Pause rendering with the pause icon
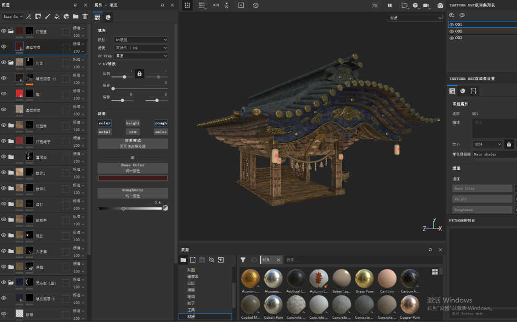The image size is (517, 322). (390, 5)
